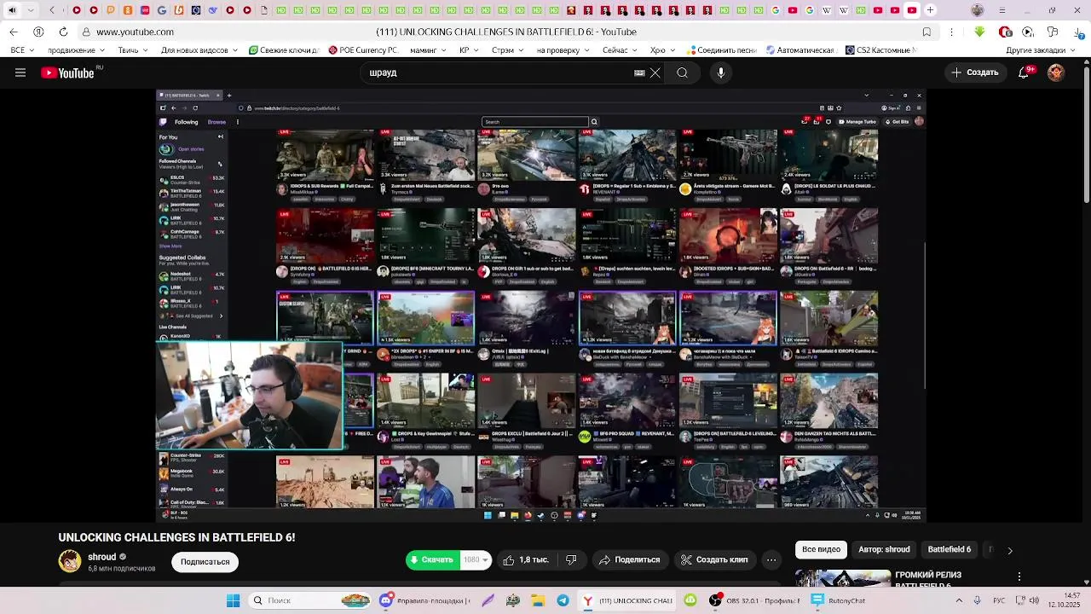
Task: Start voice search with the microphone
Action: (721, 72)
